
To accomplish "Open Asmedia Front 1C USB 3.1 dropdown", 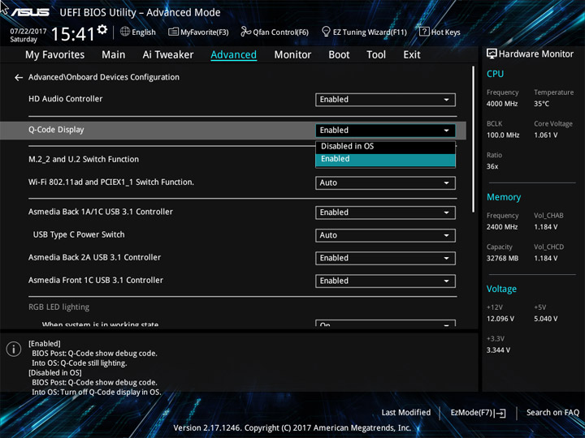I will pos(385,281).
